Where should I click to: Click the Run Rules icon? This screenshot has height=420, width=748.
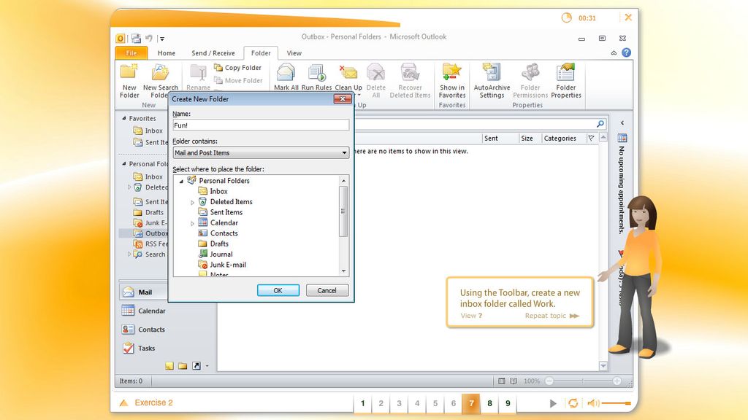click(316, 77)
